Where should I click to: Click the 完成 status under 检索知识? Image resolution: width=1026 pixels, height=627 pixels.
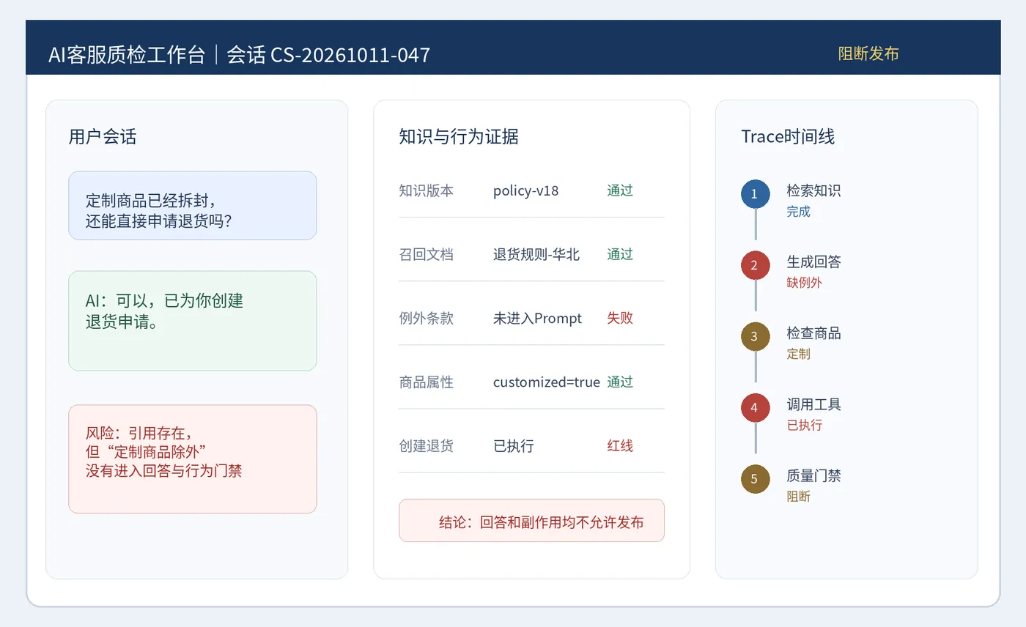799,212
